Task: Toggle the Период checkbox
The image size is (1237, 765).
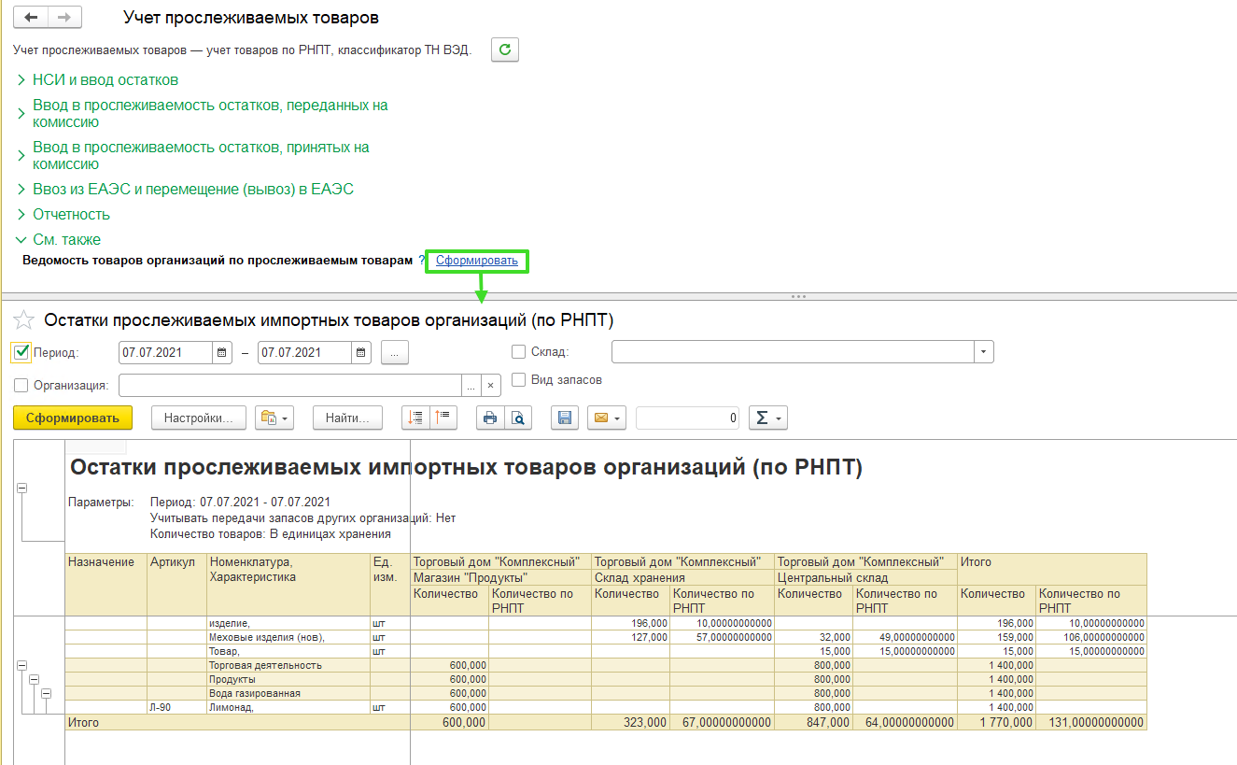Action: [21, 352]
